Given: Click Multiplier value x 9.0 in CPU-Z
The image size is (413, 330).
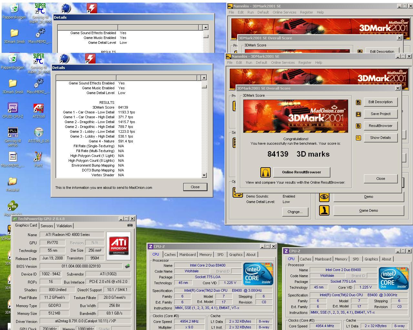Looking at the screenshot, I should tap(189, 327).
